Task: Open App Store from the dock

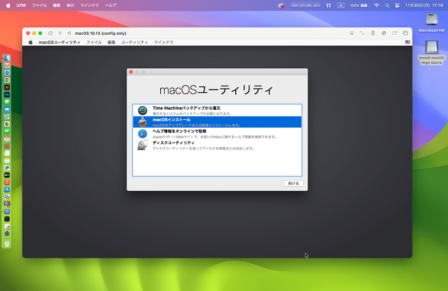Action: coord(7,190)
